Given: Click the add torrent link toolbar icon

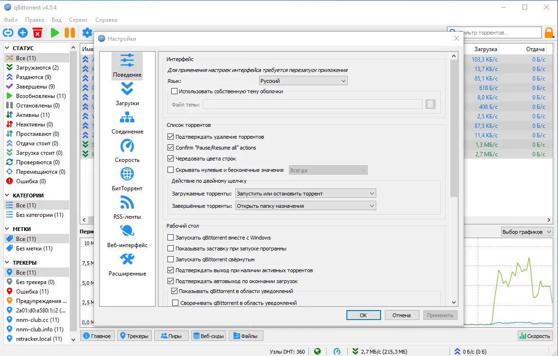Looking at the screenshot, I should (8, 33).
